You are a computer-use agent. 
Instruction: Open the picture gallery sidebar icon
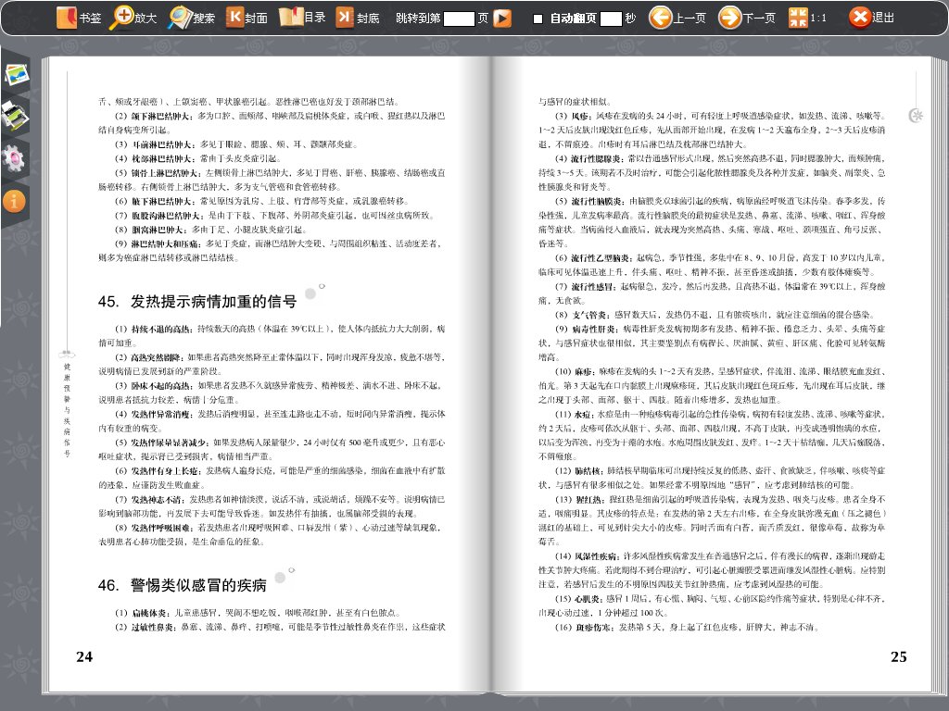[17, 74]
